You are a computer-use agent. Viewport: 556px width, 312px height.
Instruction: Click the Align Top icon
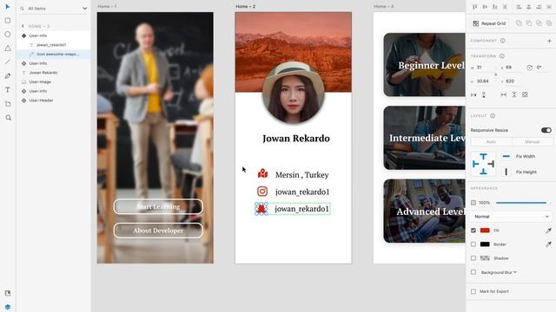(475, 7)
